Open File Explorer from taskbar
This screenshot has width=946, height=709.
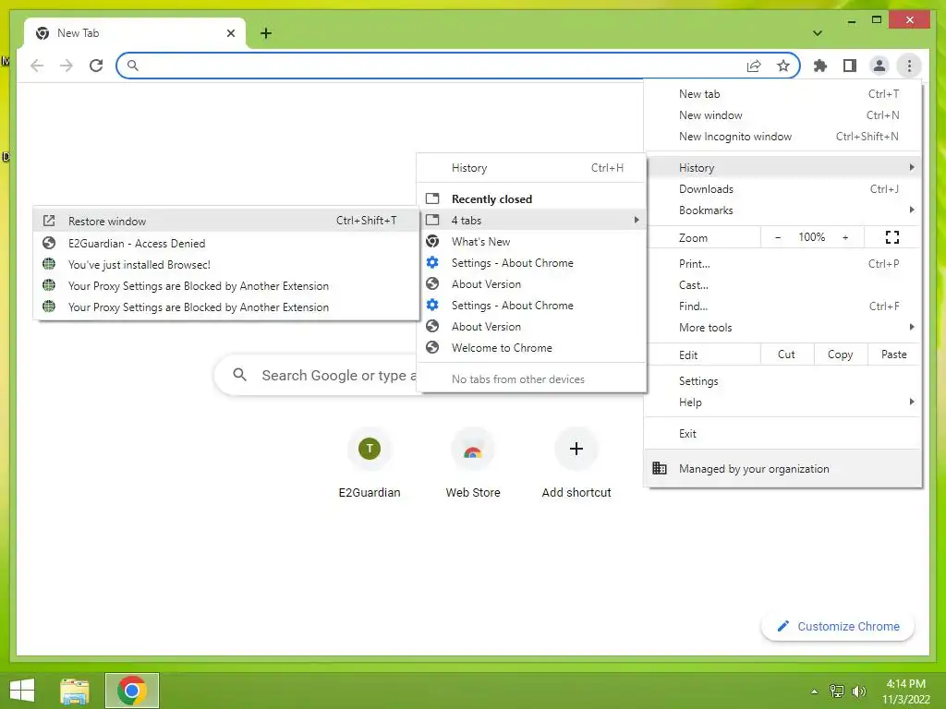(75, 691)
